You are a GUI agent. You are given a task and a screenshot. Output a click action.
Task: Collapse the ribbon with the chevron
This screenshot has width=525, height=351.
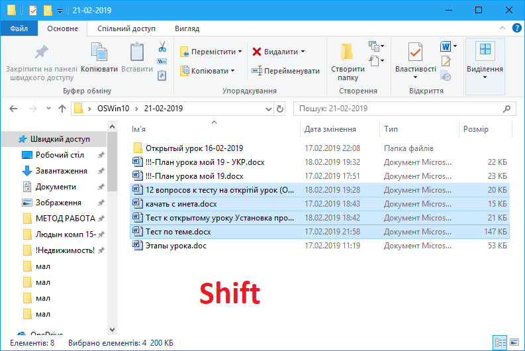(502, 28)
